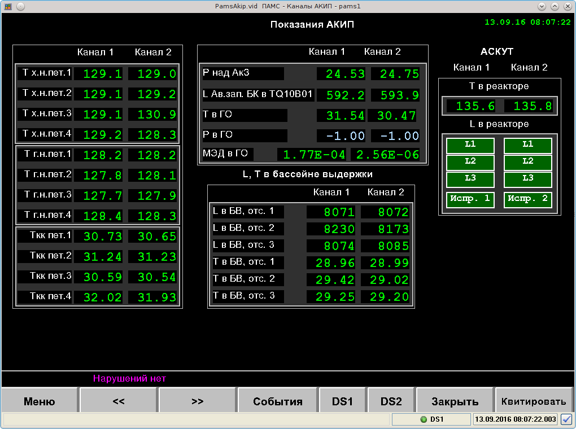
Task: Click the round pin button in title bar
Action: point(20,7)
